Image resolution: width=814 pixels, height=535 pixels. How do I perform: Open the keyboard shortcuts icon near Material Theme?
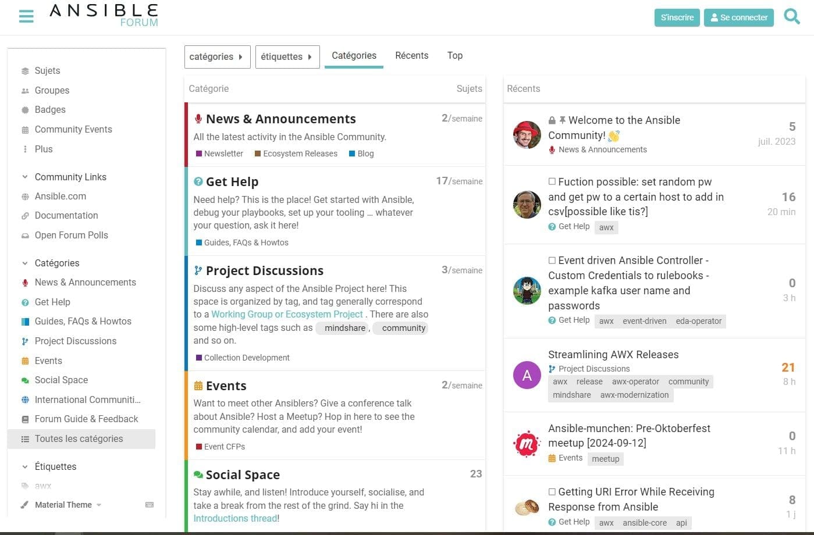coord(150,505)
